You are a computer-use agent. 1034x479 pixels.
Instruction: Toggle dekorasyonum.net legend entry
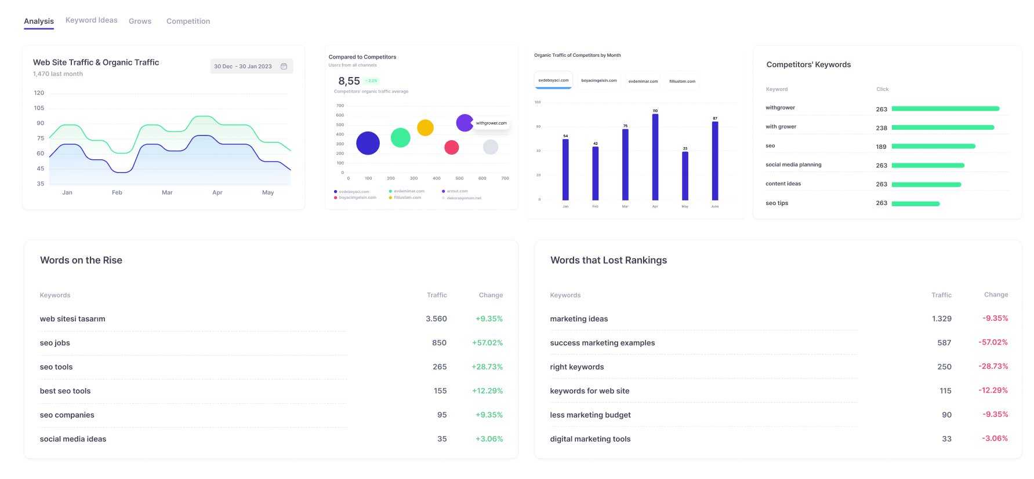coord(462,198)
